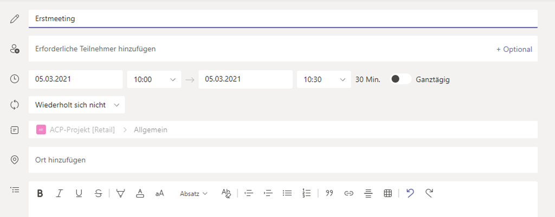
Task: Open font size option (aA)
Action: pos(160,193)
